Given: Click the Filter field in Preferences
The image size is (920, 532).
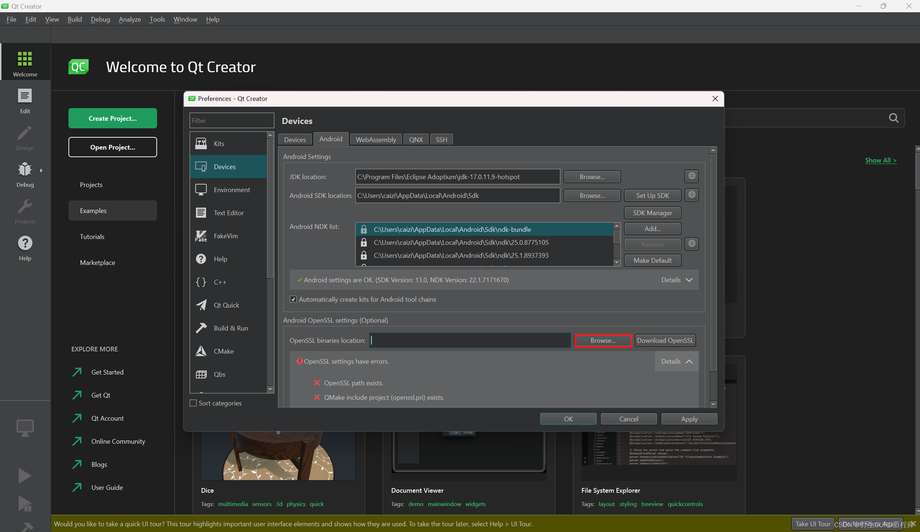Looking at the screenshot, I should point(232,120).
